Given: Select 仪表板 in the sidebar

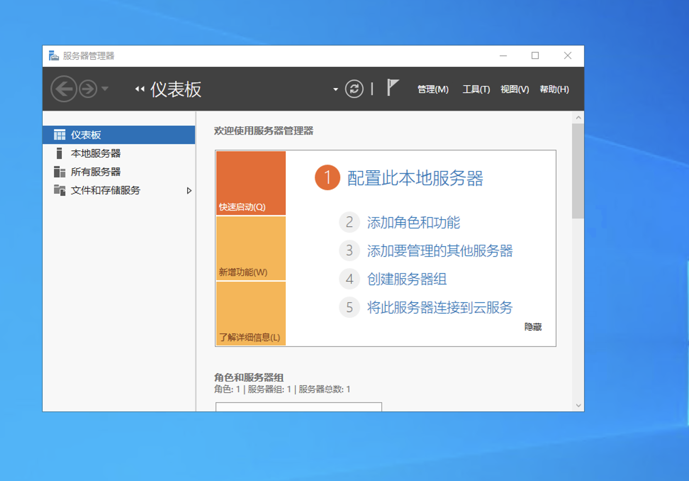Looking at the screenshot, I should (x=119, y=135).
